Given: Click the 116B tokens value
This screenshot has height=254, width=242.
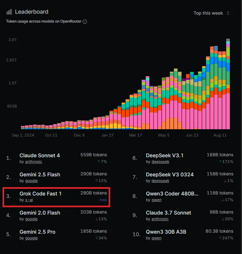Looking at the screenshot, I should point(220,193).
